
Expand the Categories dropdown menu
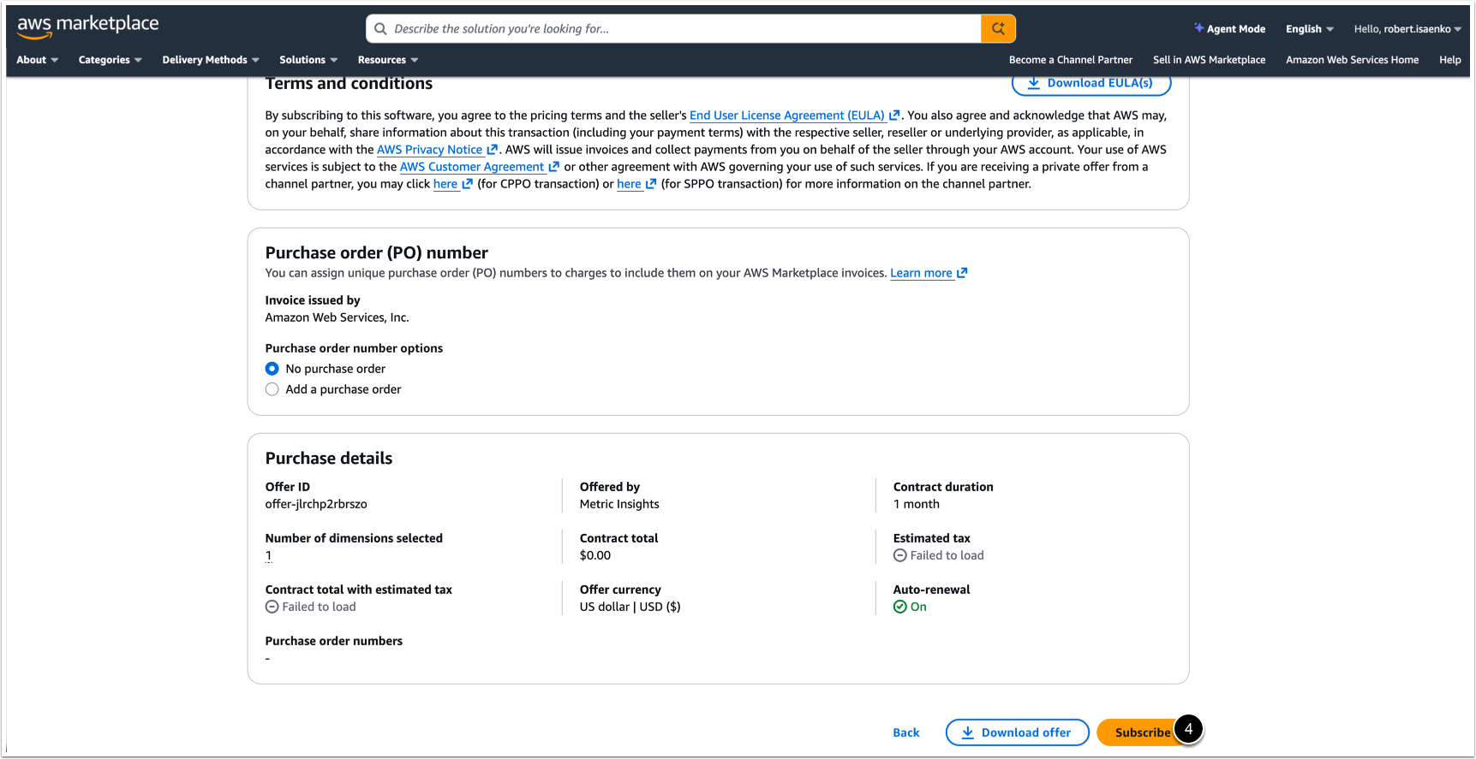click(x=110, y=60)
